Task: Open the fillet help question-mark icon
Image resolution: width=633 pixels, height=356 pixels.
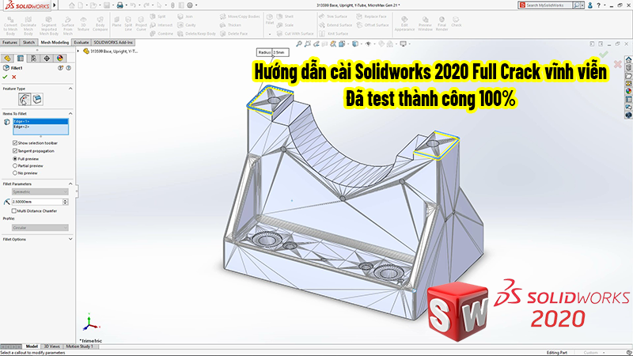Action: coord(69,68)
